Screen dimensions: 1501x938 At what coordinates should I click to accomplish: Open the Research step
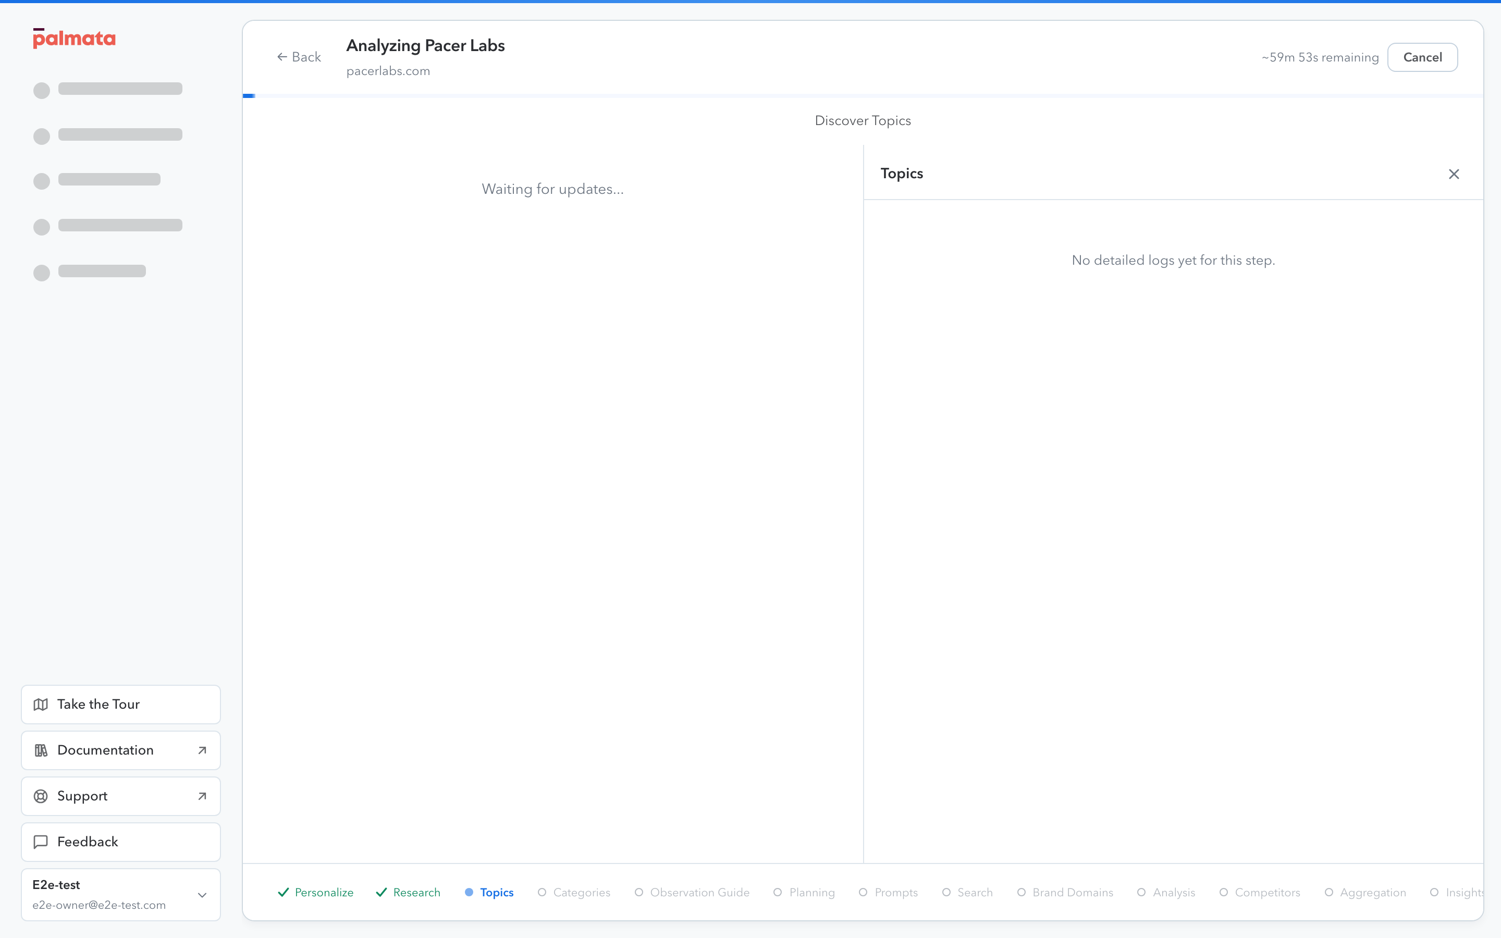point(408,892)
